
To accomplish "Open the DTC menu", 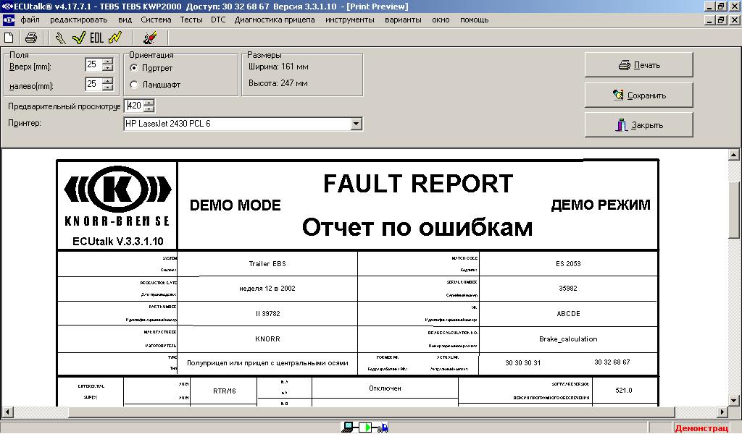I will (x=218, y=20).
